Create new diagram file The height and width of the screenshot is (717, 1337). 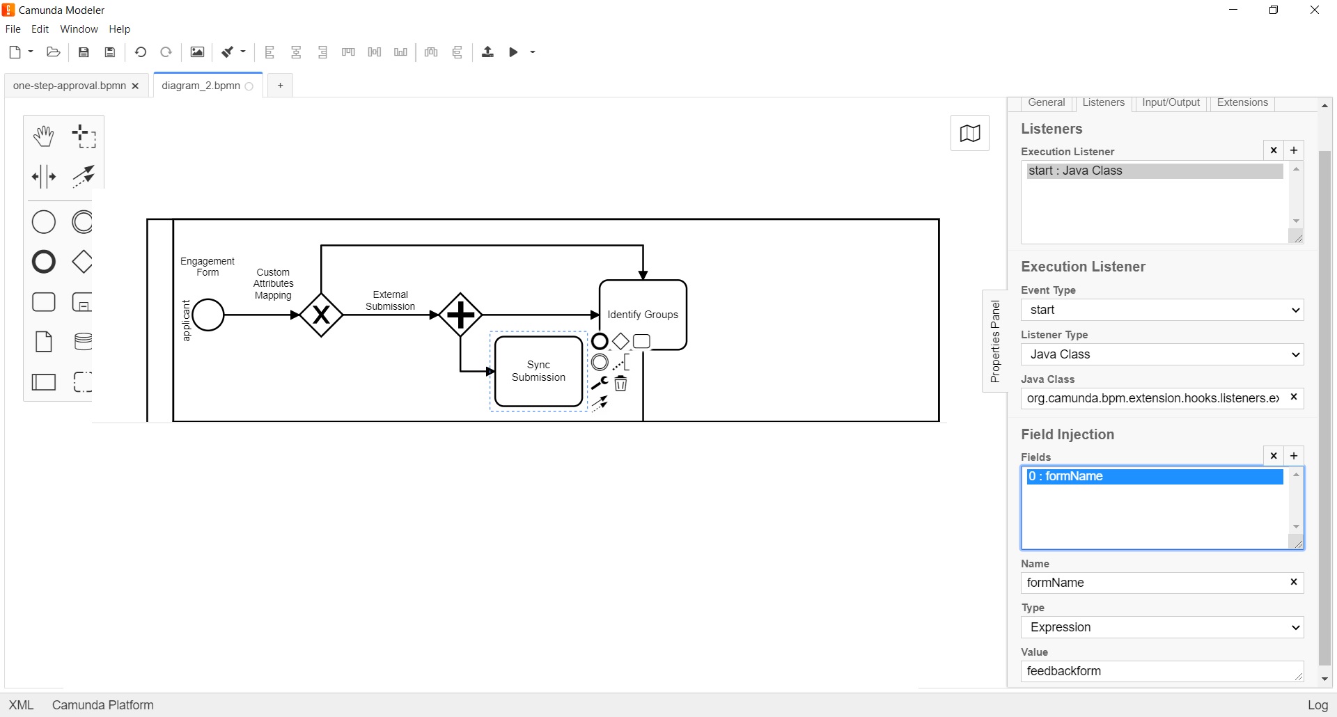click(x=15, y=52)
